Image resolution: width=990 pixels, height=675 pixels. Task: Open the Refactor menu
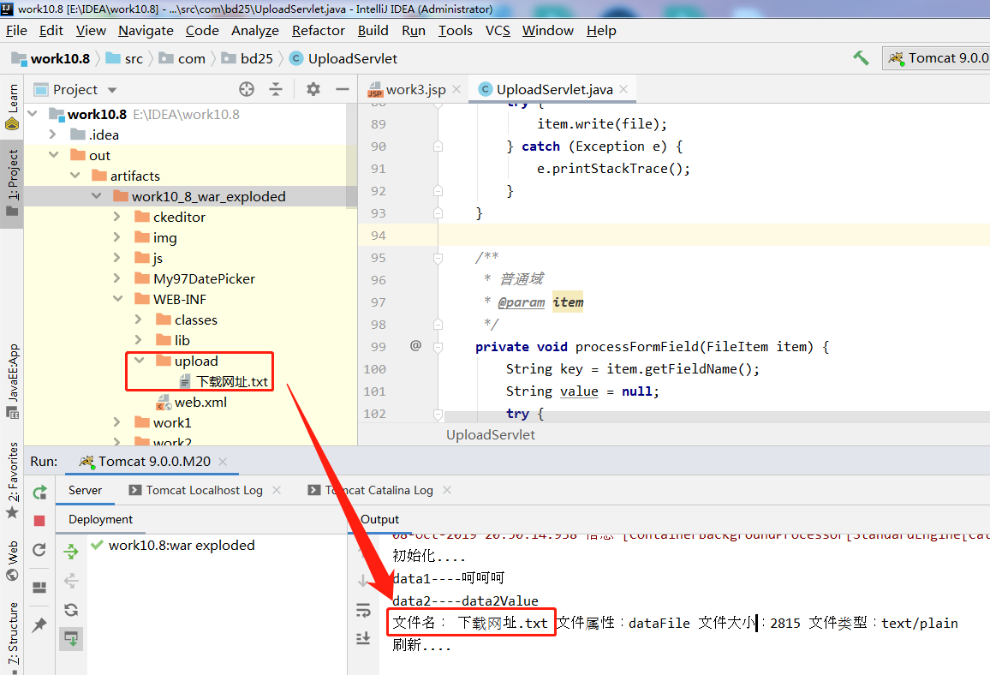click(318, 30)
